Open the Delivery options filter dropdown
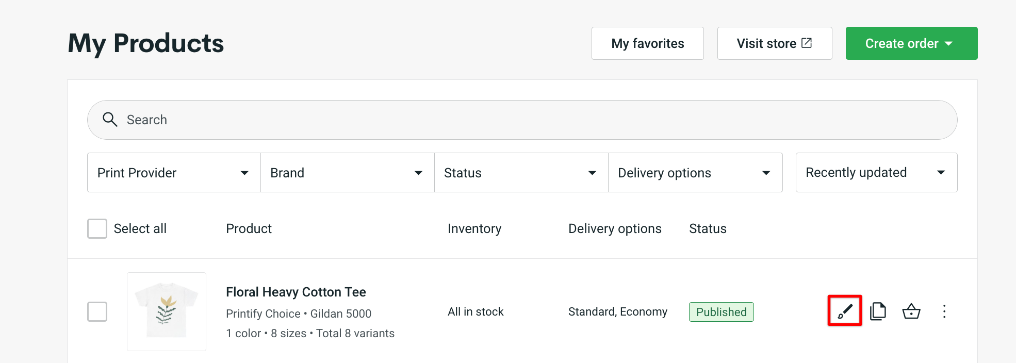The height and width of the screenshot is (363, 1016). click(695, 172)
